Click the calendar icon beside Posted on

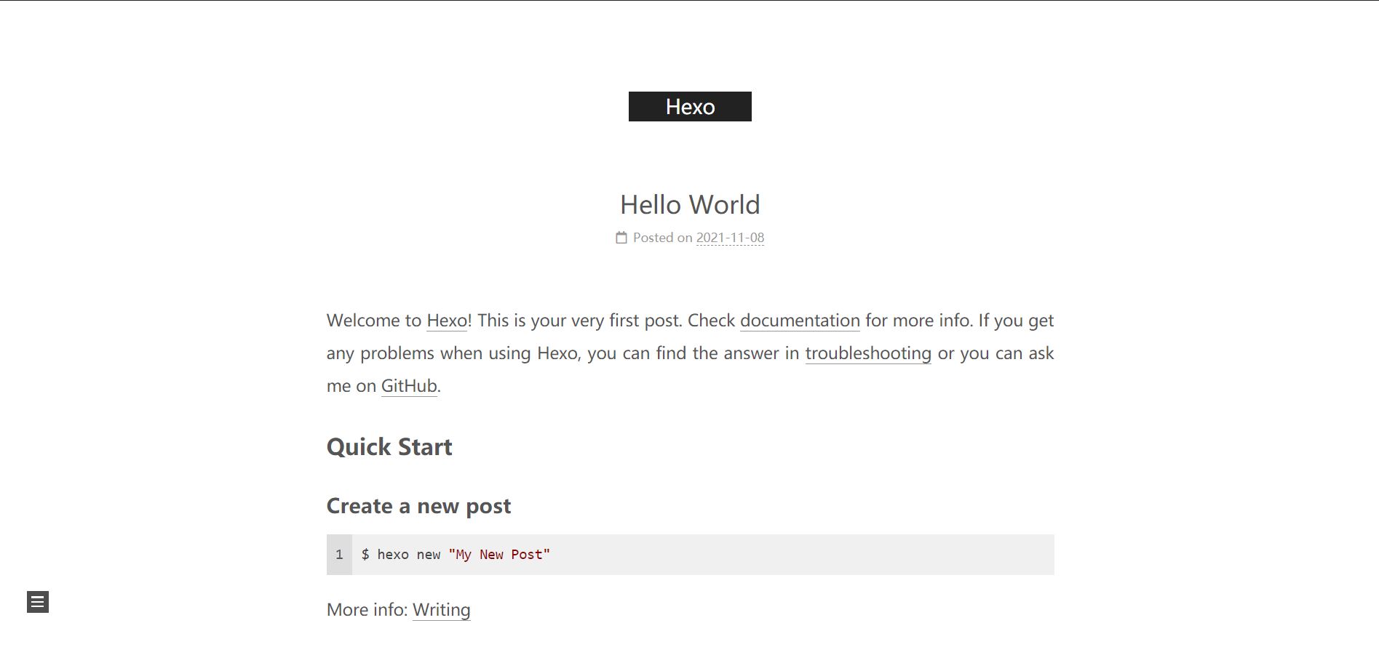[x=621, y=238]
